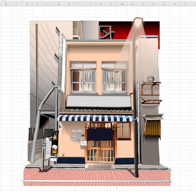Select column E header
Screen dimensions: 196x192
click(37, 4)
